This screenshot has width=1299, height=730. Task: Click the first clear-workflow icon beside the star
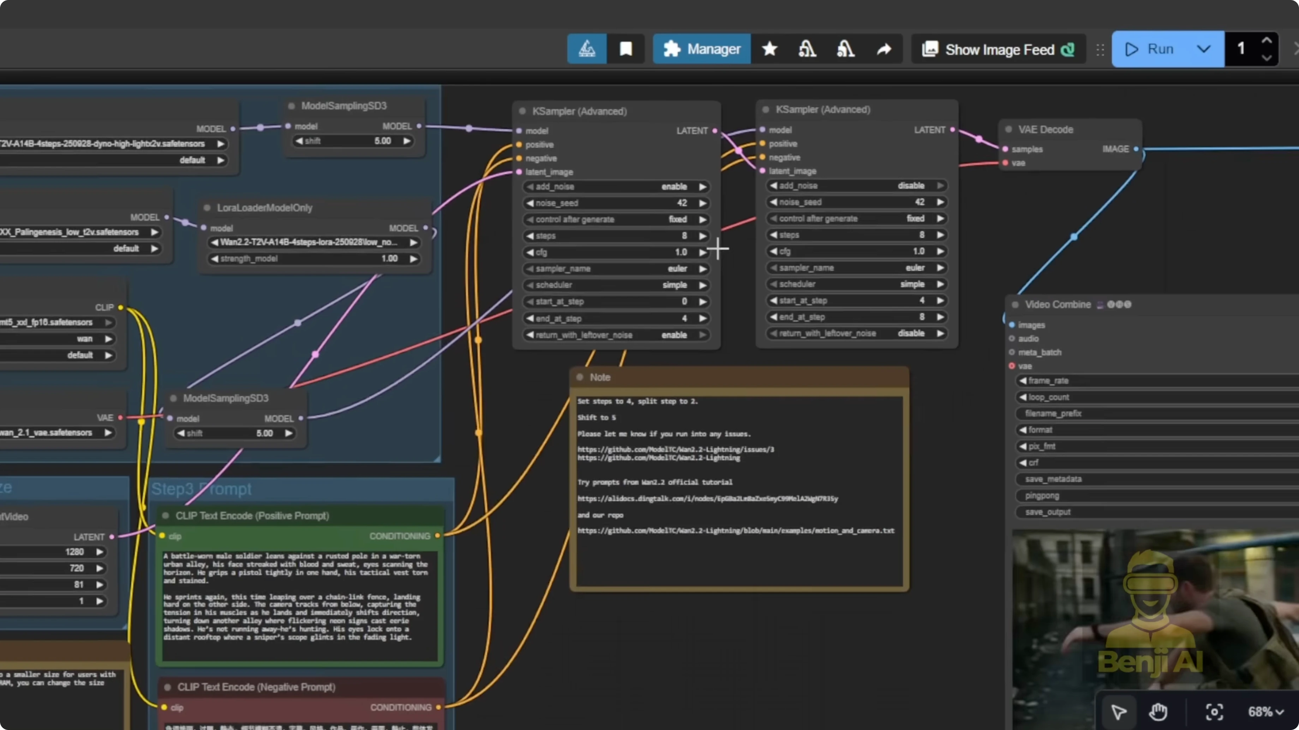(807, 49)
